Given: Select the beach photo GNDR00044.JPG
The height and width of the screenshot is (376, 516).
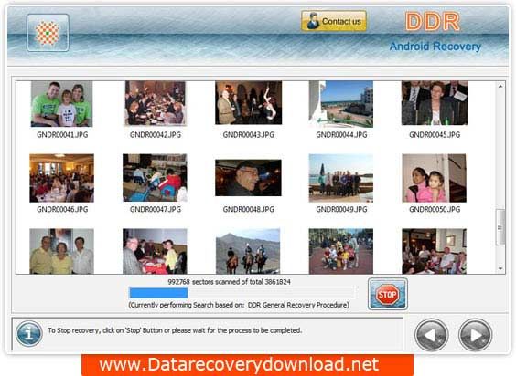Looking at the screenshot, I should (x=341, y=104).
